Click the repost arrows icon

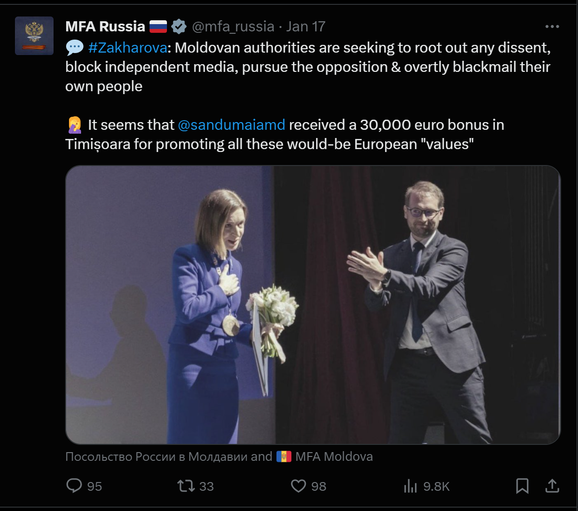point(186,485)
